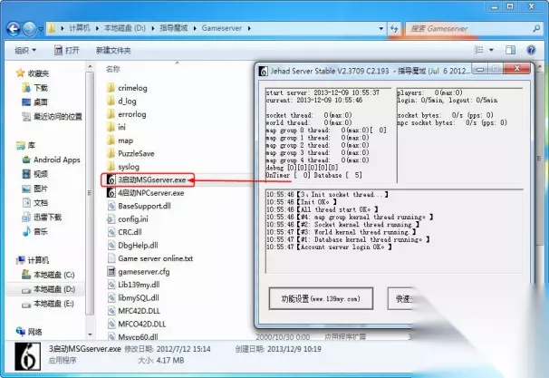
Task: Select the ini folder
Action: point(116,127)
